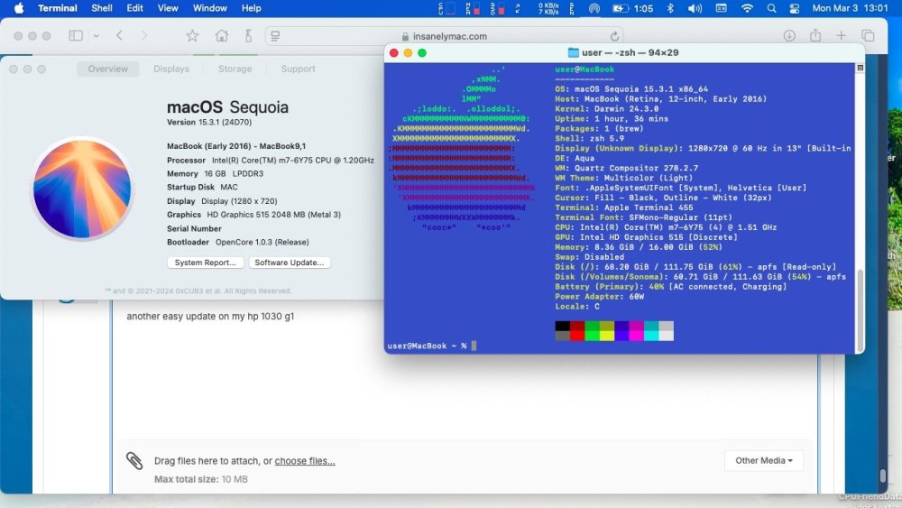Click the Power Adapter: 60W line

tap(600, 296)
